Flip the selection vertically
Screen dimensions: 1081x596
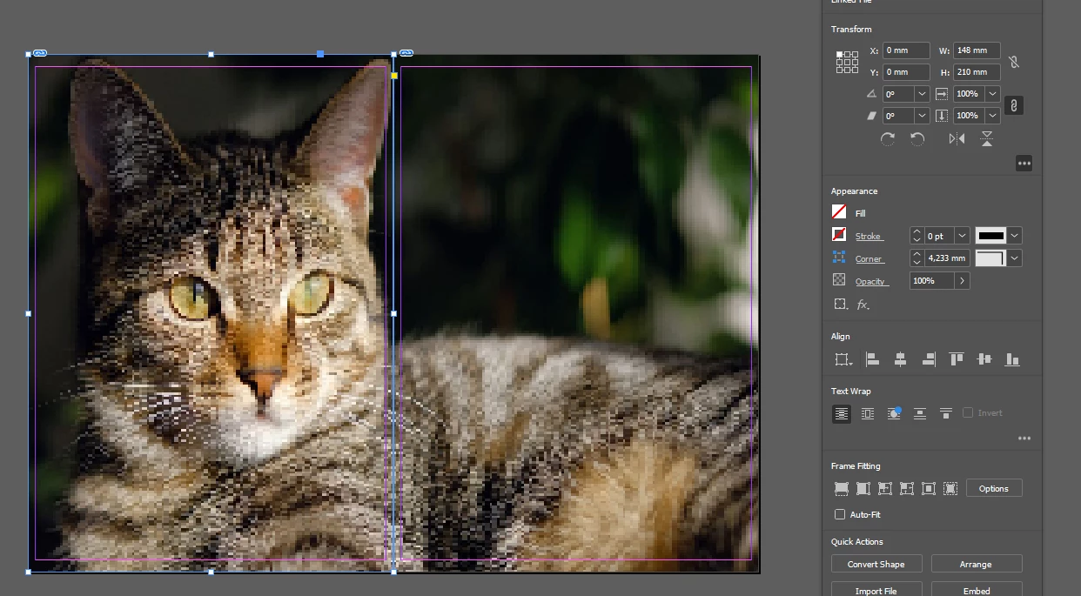(986, 138)
